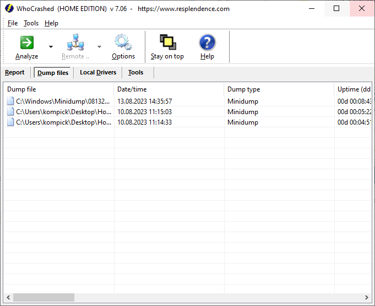This screenshot has width=375, height=306.
Task: Click Minidump type in the 11:14:33 row
Action: point(243,122)
